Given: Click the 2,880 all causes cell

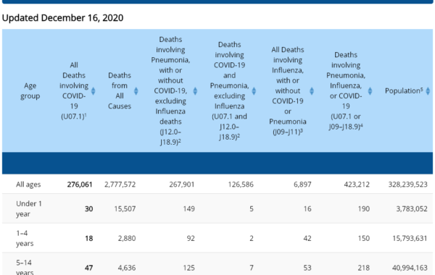Looking at the screenshot, I should pyautogui.click(x=127, y=238).
